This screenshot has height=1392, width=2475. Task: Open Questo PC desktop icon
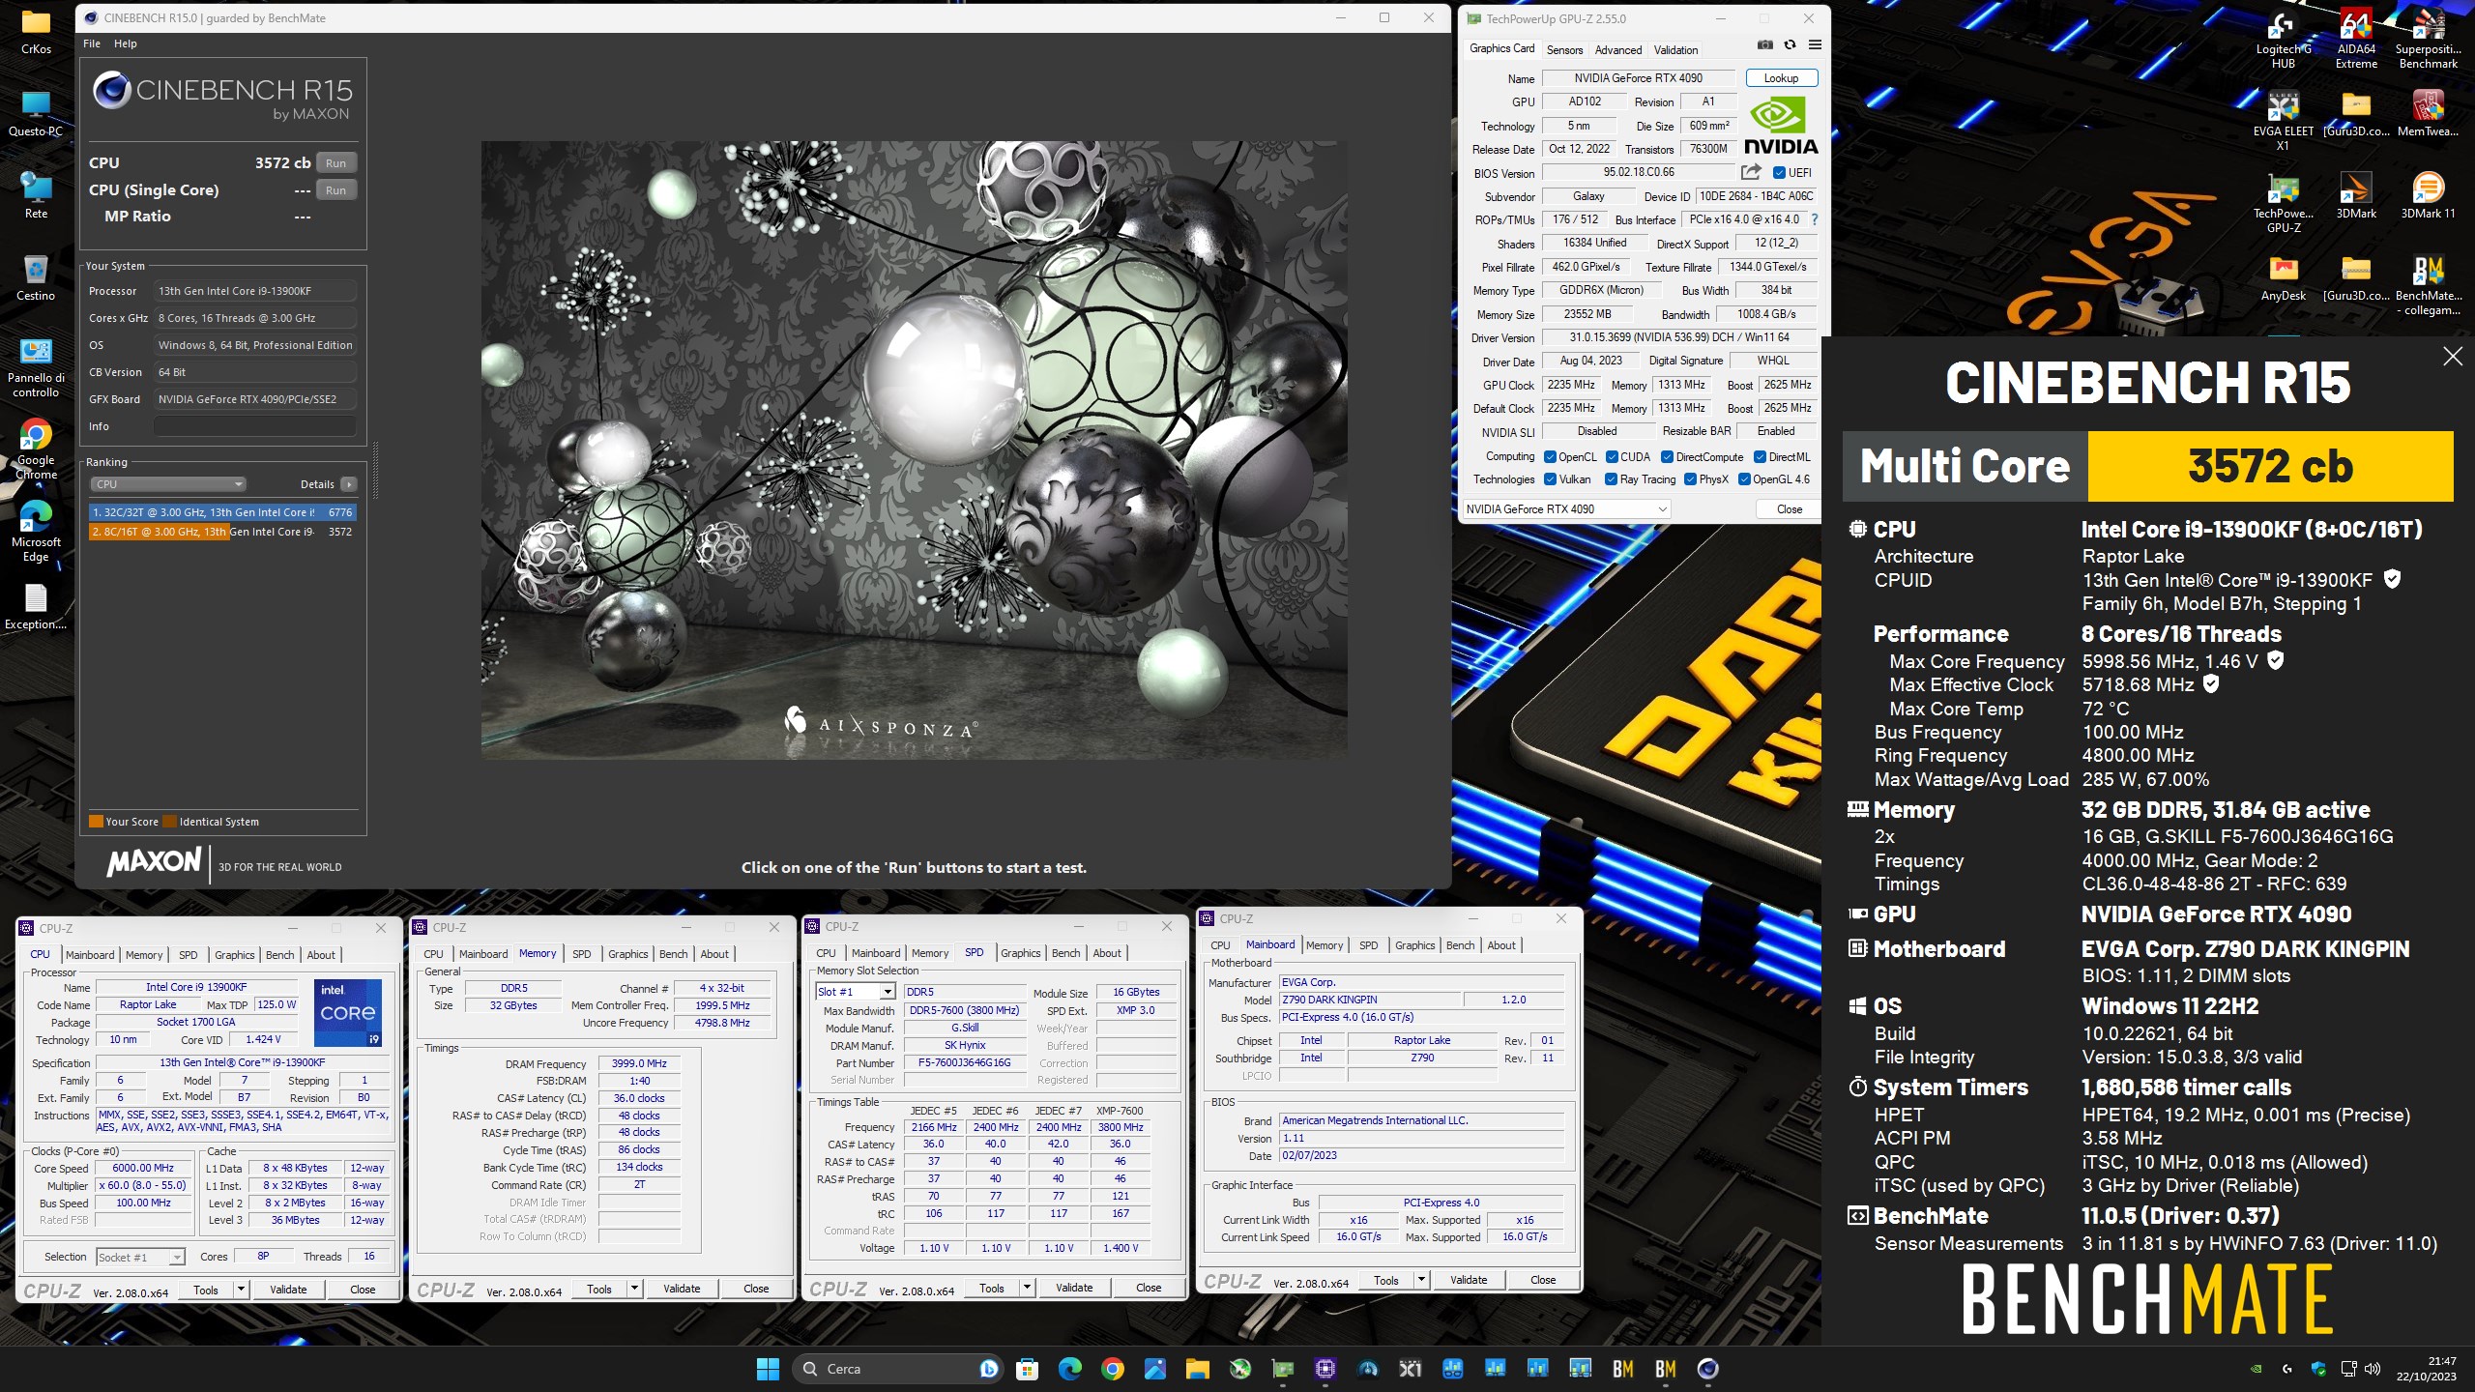36,114
